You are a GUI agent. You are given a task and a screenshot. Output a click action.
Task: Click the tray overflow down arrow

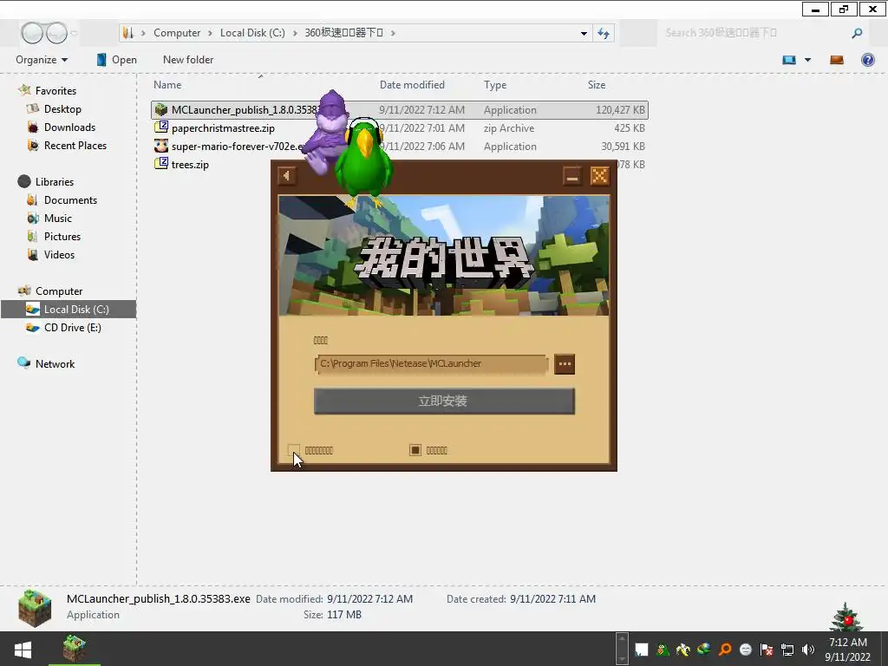click(622, 658)
